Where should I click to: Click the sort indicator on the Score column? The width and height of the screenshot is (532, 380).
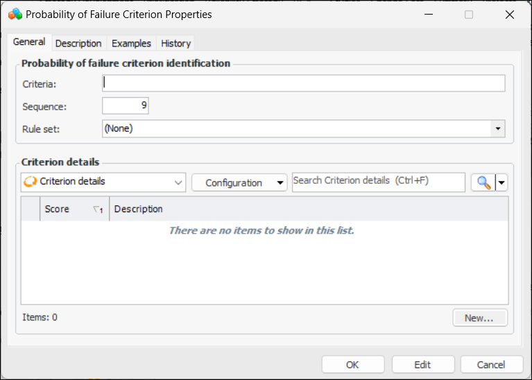[98, 209]
